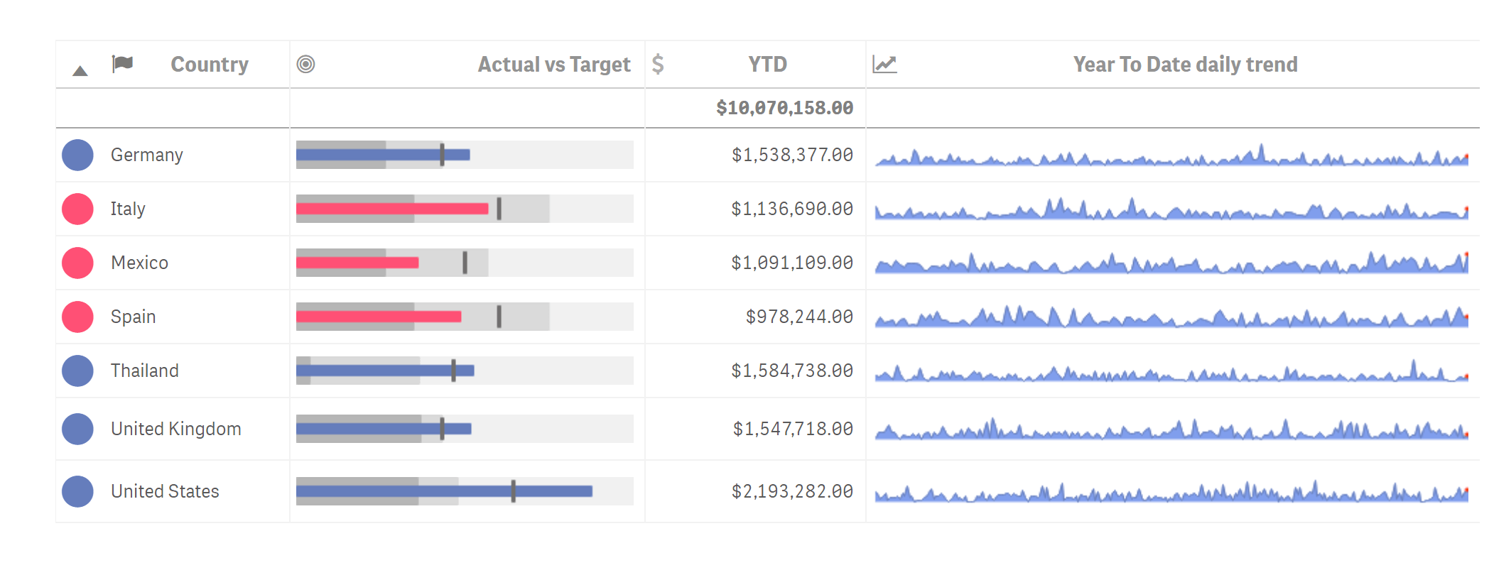Toggle sort order with the ascending arrow
This screenshot has width=1489, height=575.
pyautogui.click(x=80, y=71)
